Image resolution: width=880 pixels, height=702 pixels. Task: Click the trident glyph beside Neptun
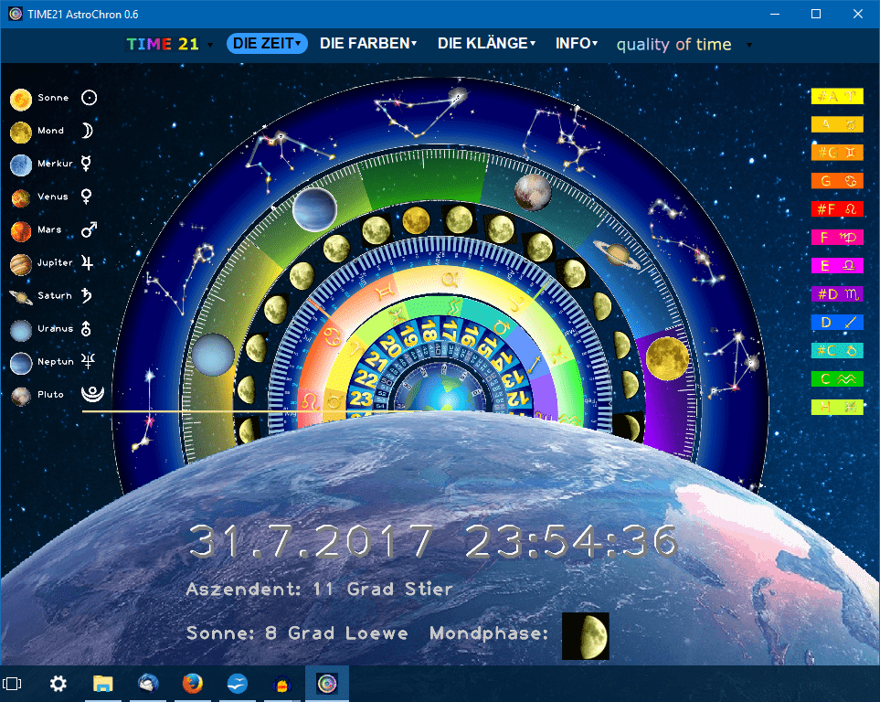coord(88,361)
